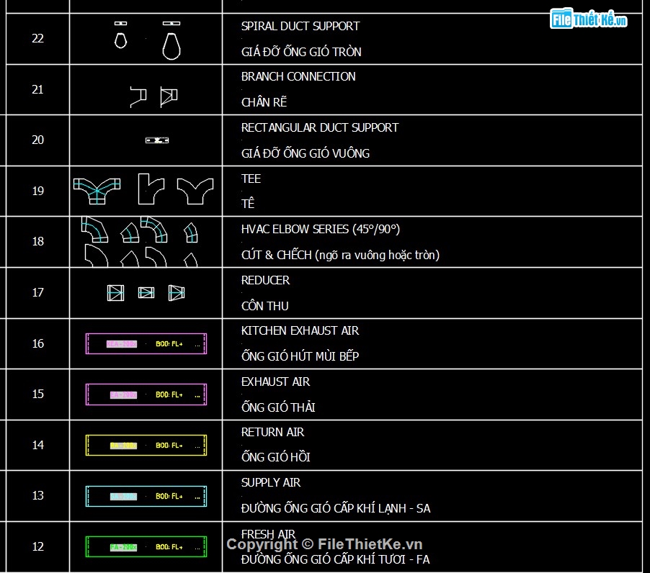The width and height of the screenshot is (650, 573).
Task: Click the larger spiral duct support symbol
Action: 171,43
